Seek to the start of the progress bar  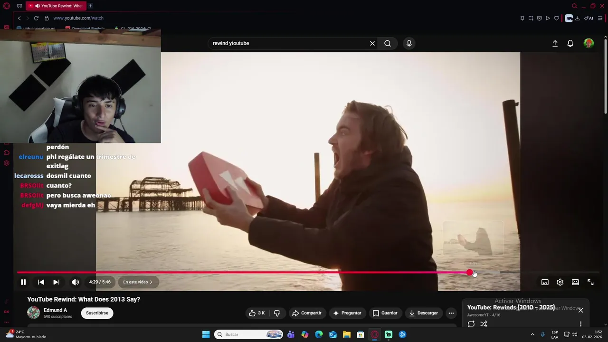point(18,272)
